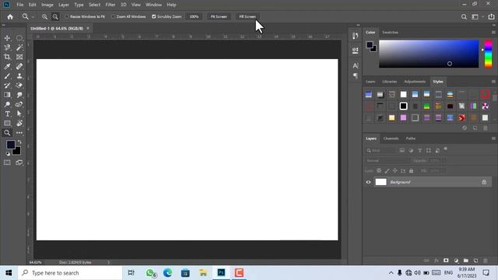Viewport: 498px width, 280px height.
Task: Open Edit Toolbar three-dots menu
Action: pos(19,133)
